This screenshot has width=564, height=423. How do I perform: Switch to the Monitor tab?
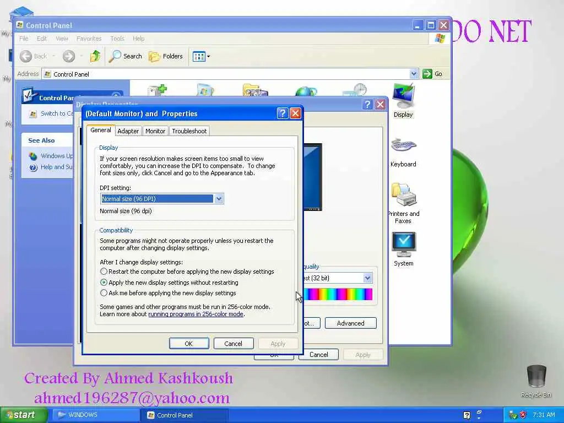(x=155, y=131)
